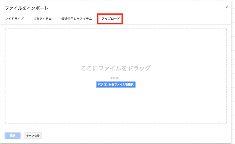Image resolution: width=235 pixels, height=144 pixels.
Task: Switch to the マイドライブ tab
Action: click(14, 19)
